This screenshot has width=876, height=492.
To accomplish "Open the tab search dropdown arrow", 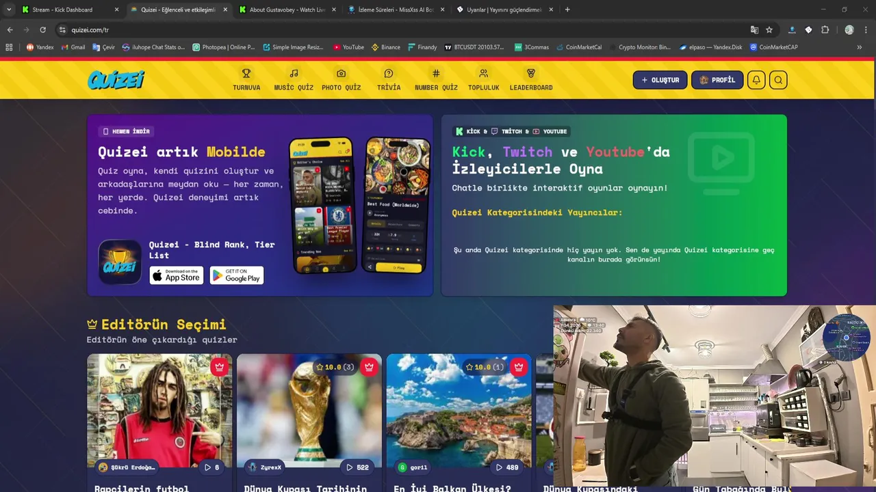I will tap(9, 10).
